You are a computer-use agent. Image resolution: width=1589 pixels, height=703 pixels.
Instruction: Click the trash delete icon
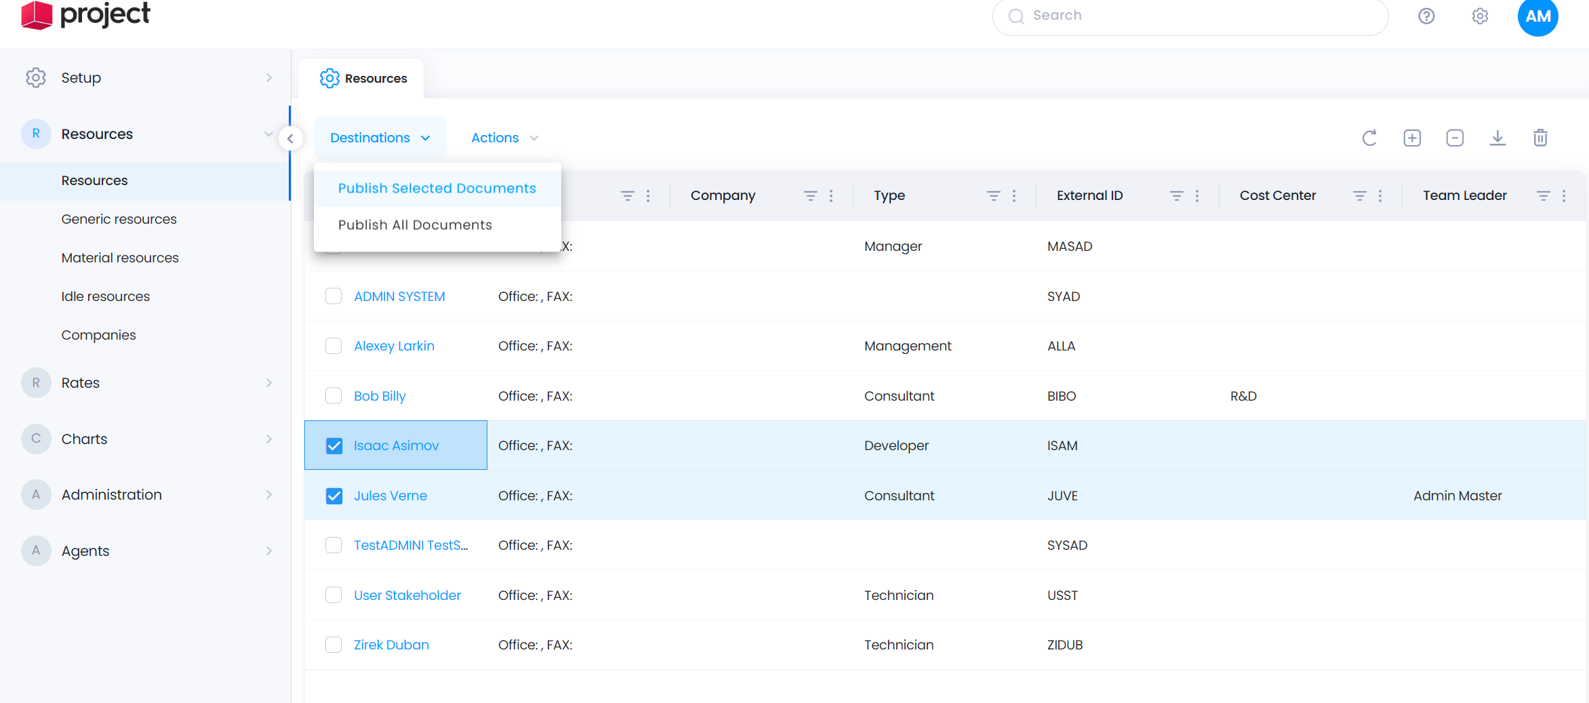pos(1540,138)
